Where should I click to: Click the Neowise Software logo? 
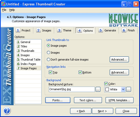coord(123,20)
